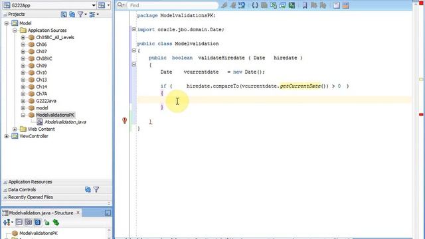Toggle the green lock freeze icon in Structure

[47, 222]
